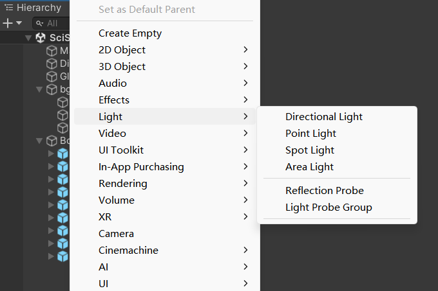Image resolution: width=438 pixels, height=291 pixels.
Task: Click the last blue prefab cube icon
Action: (62, 256)
